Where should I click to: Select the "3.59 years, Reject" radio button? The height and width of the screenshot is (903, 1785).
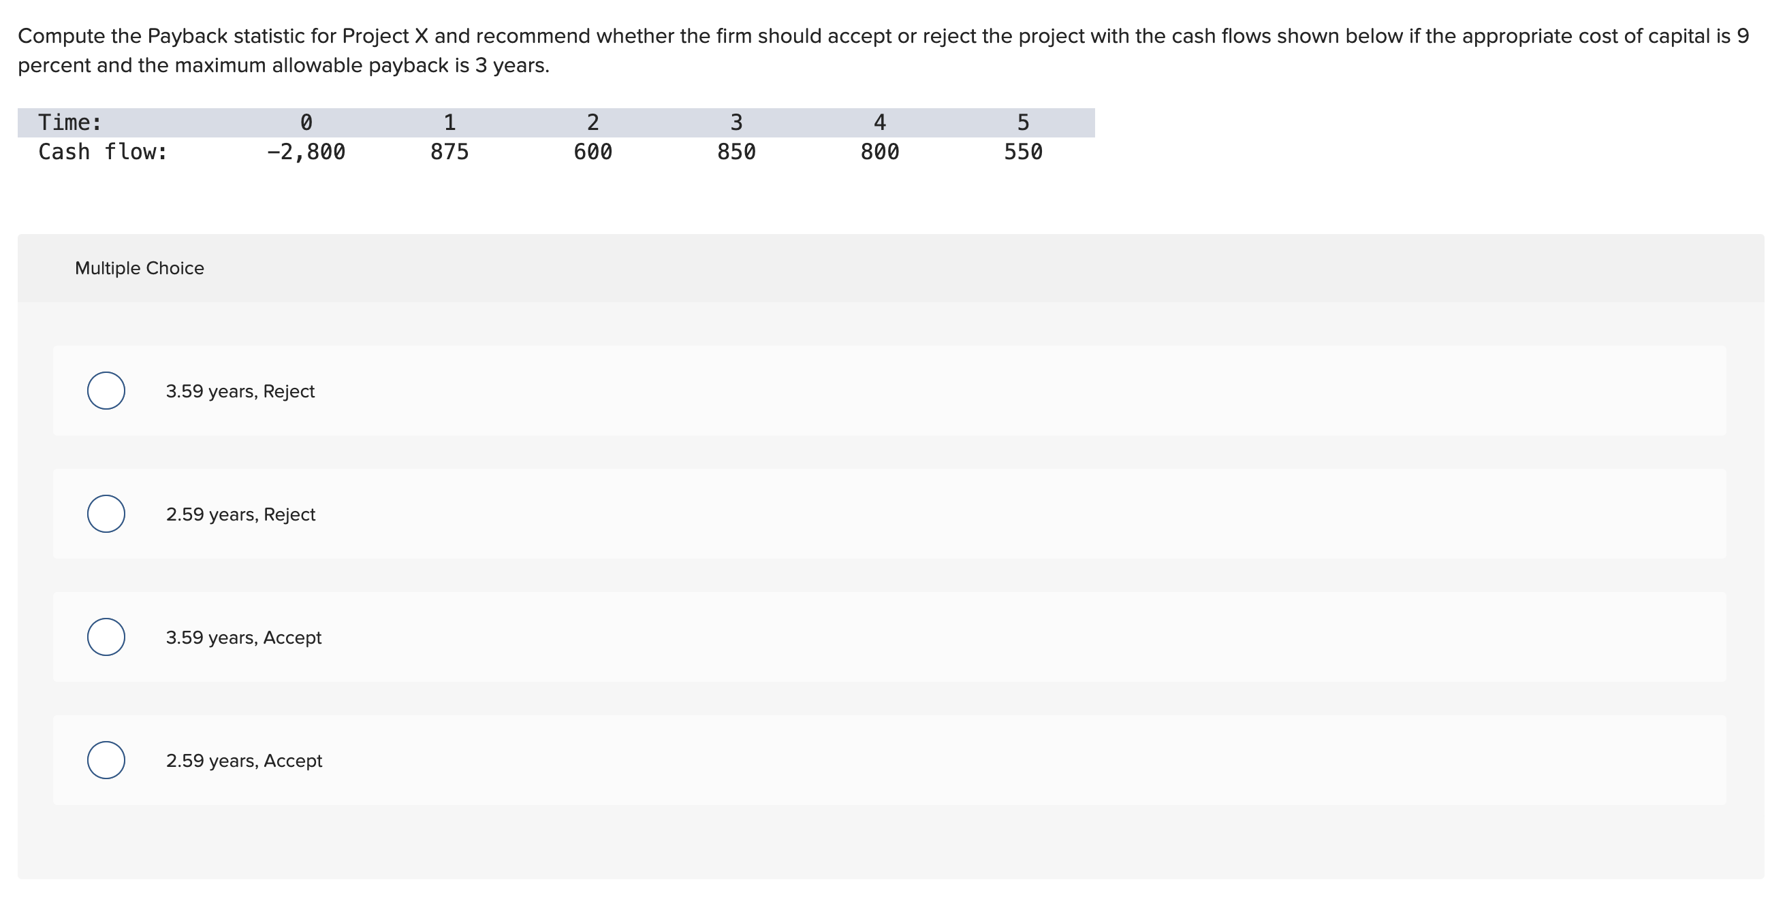pyautogui.click(x=106, y=391)
